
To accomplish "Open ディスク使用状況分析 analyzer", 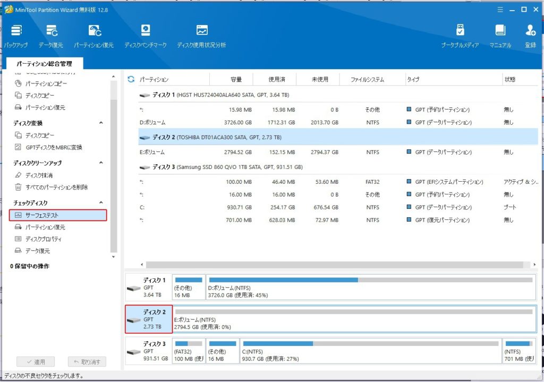I will (201, 36).
